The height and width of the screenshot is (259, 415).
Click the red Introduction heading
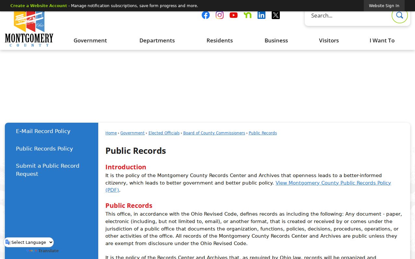[126, 167]
